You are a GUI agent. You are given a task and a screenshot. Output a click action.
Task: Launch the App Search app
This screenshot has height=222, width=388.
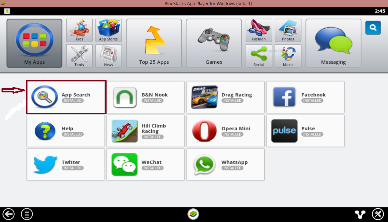click(x=66, y=97)
